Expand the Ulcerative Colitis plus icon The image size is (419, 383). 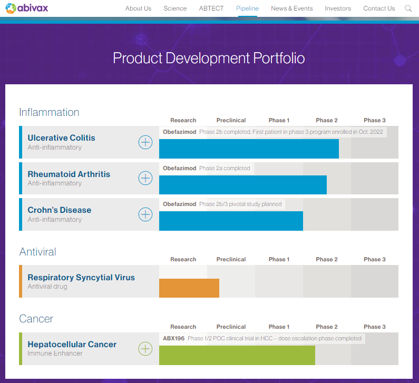coord(145,142)
